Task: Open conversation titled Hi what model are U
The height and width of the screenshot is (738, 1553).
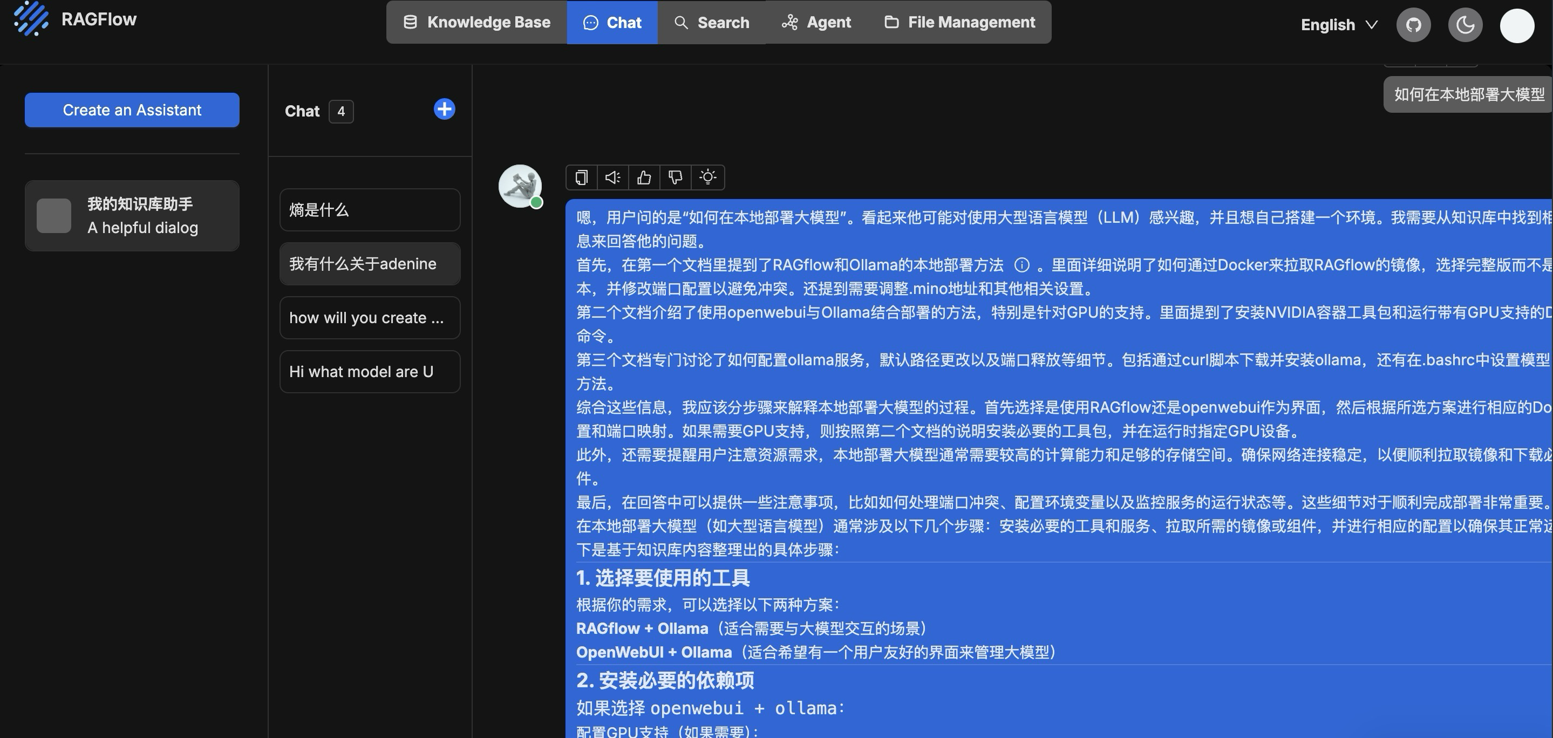Action: (370, 371)
